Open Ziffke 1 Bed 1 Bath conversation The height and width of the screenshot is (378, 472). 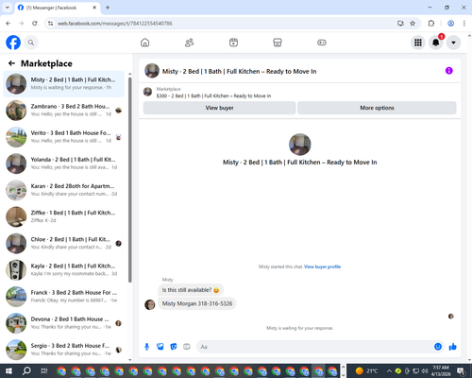point(63,216)
